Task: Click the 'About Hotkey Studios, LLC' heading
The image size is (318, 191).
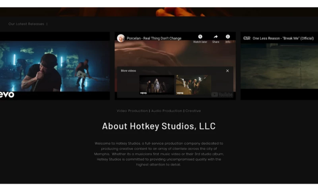Action: (159, 127)
